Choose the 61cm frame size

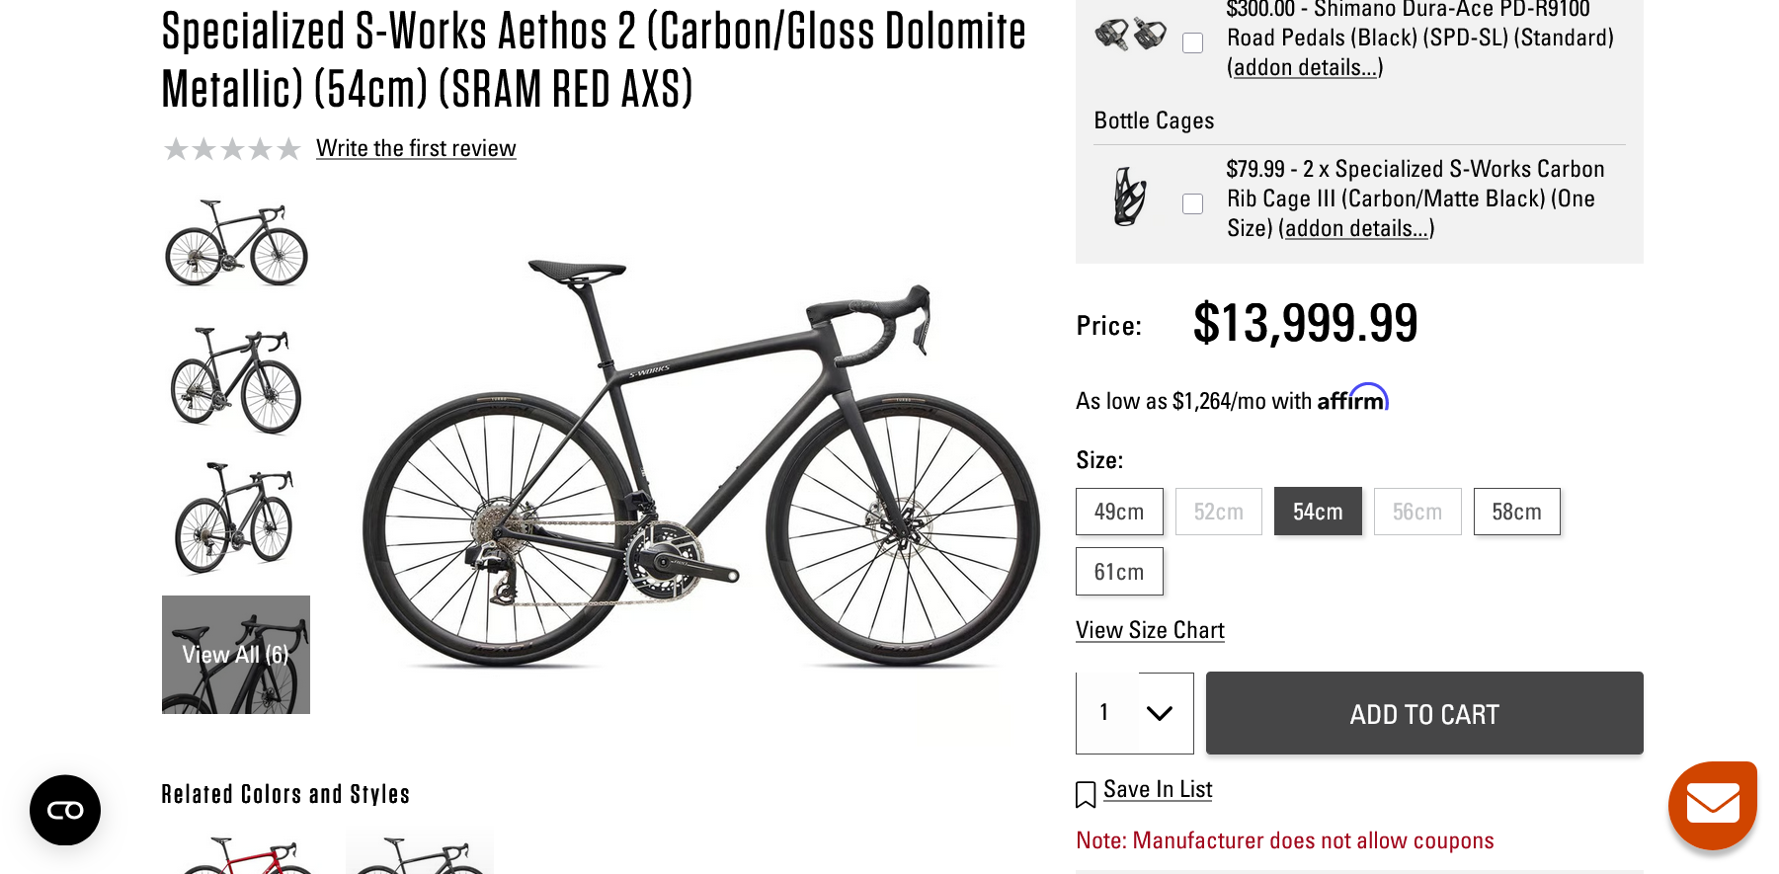pos(1119,572)
